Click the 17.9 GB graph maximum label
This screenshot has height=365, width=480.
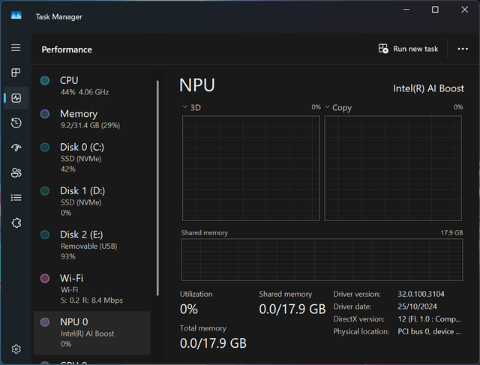(x=451, y=233)
